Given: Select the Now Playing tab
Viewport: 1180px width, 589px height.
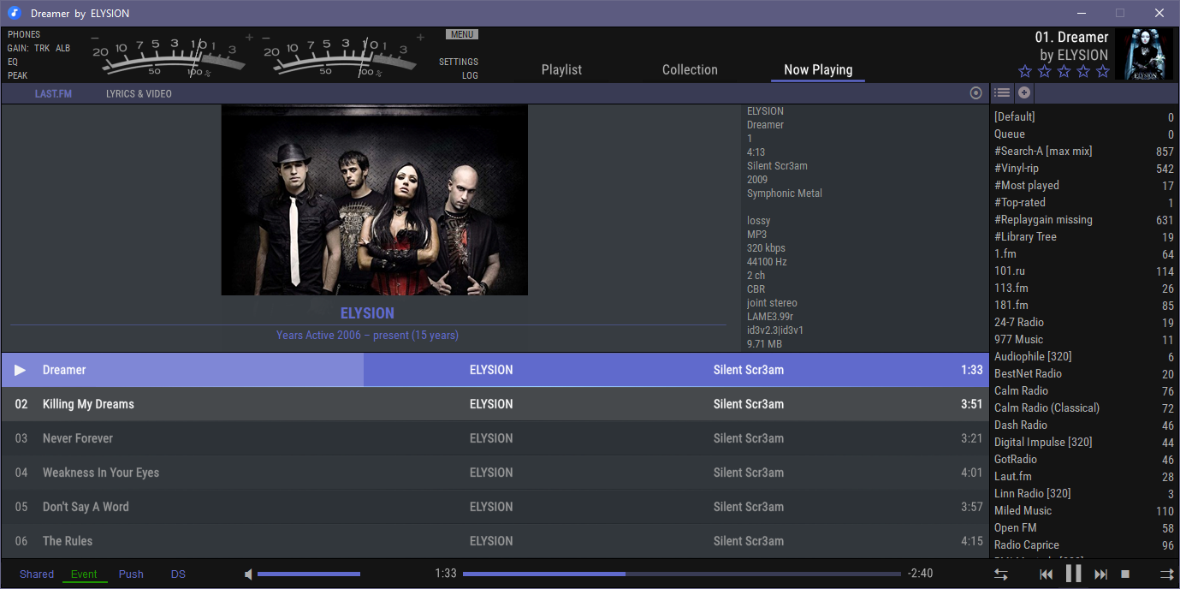Looking at the screenshot, I should (x=818, y=70).
